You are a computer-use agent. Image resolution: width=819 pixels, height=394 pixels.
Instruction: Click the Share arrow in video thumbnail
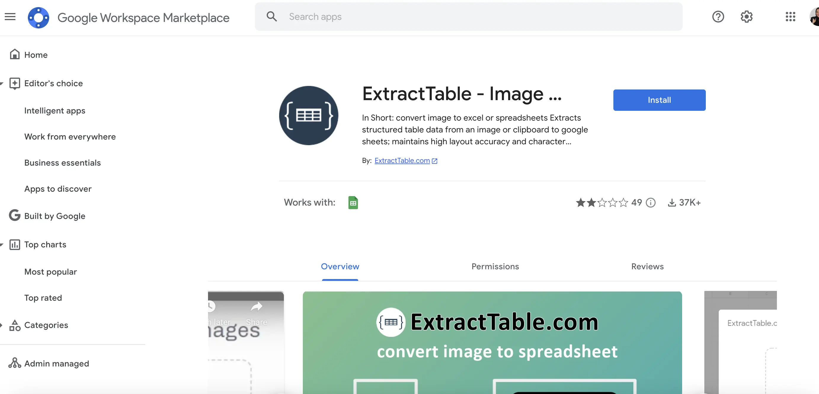(256, 307)
